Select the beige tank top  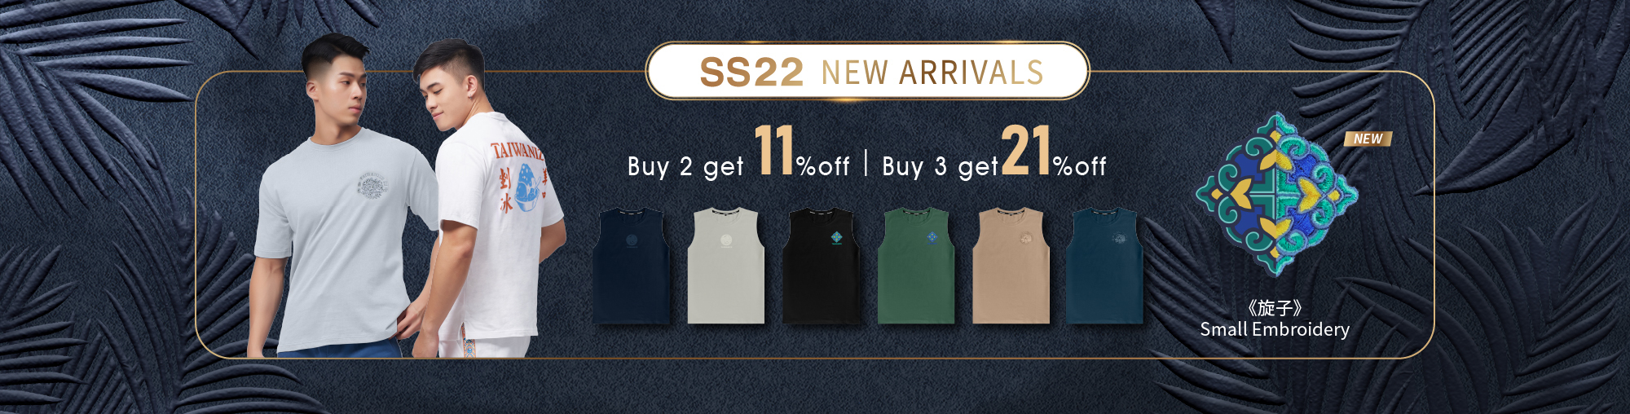click(1011, 266)
